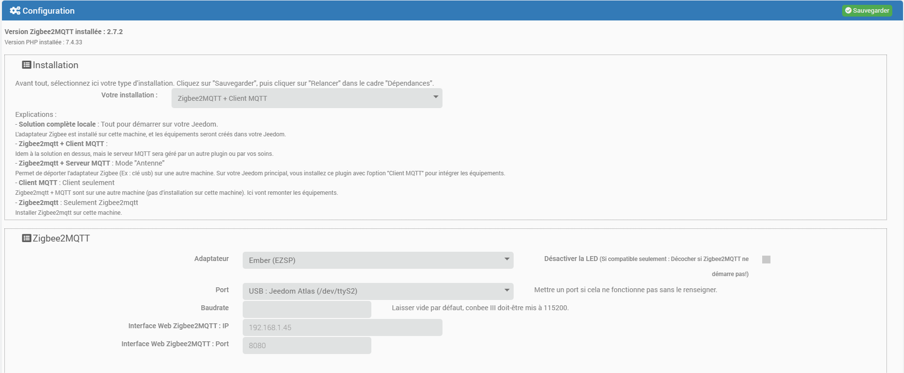Click the Zigbee2MQTT installed version text
This screenshot has width=904, height=373.
pyautogui.click(x=63, y=32)
